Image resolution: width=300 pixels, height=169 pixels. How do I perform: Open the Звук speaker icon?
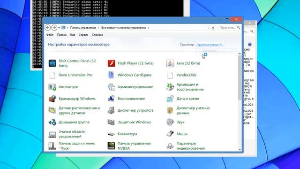point(170,122)
